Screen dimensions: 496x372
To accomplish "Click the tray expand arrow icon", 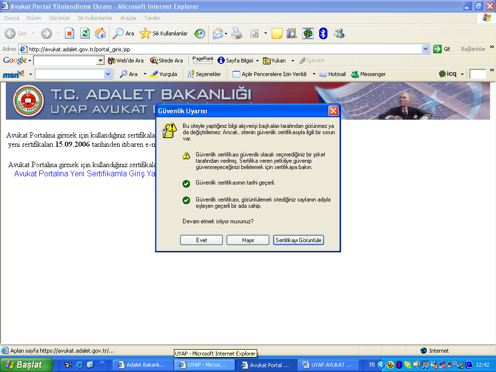I will click(x=381, y=365).
